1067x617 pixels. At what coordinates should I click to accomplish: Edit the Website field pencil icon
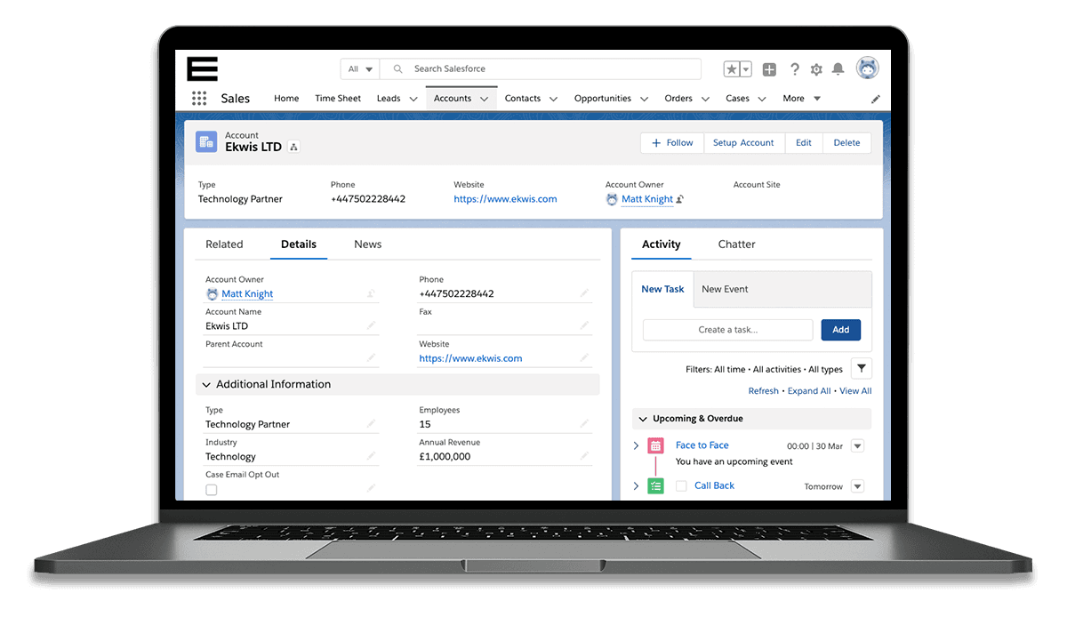(584, 358)
